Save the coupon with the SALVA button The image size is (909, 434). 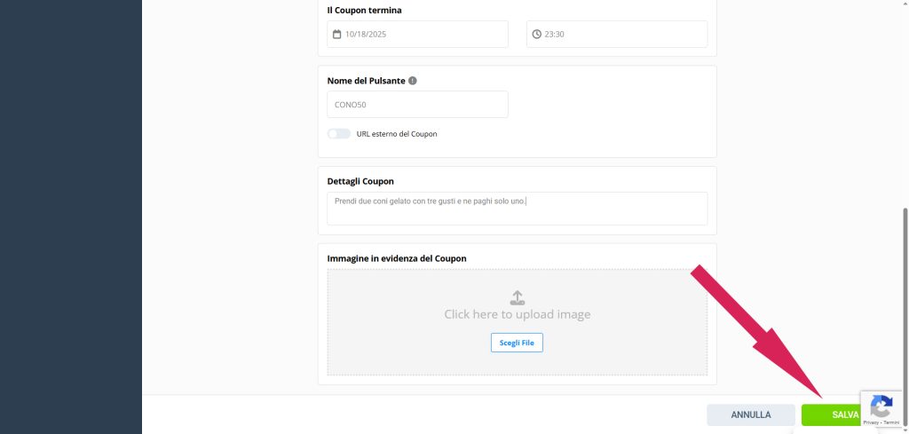tap(830, 414)
